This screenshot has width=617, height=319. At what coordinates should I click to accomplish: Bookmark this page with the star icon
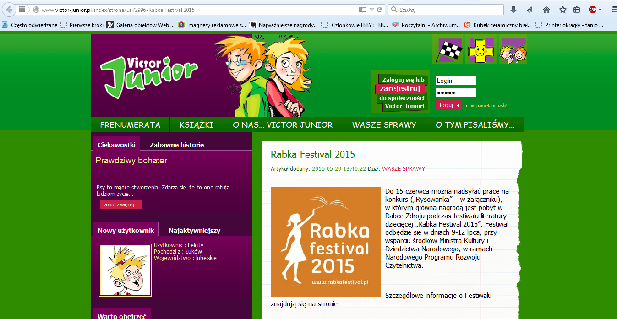pos(562,10)
